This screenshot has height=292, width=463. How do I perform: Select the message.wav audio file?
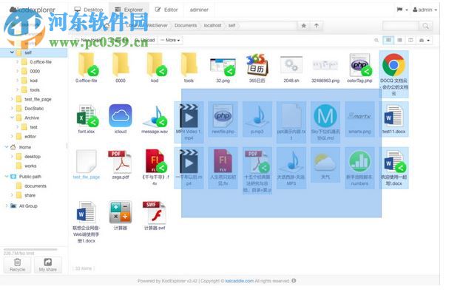[155, 116]
